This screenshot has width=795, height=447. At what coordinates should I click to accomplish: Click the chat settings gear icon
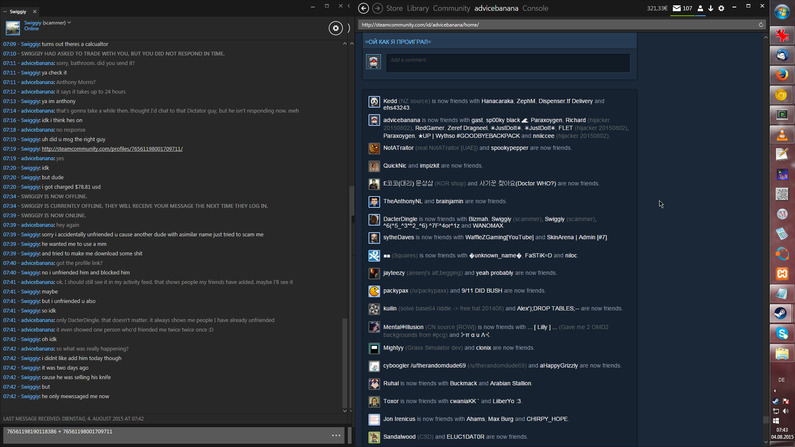point(335,28)
